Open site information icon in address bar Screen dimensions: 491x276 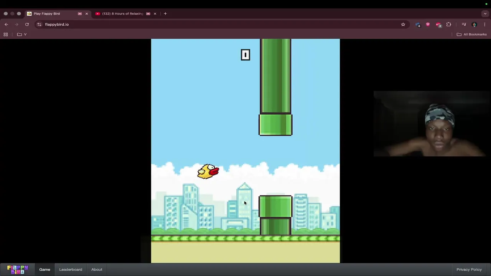(39, 24)
